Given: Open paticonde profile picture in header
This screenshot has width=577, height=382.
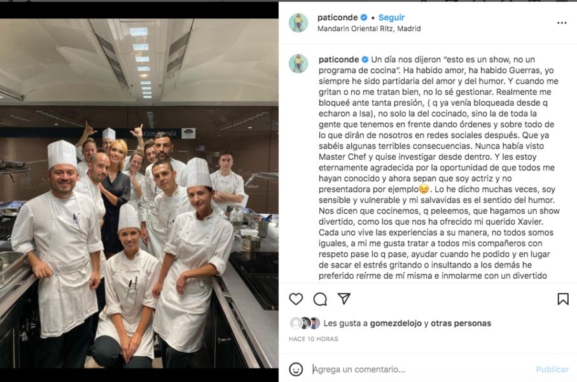Looking at the screenshot, I should pos(298,23).
